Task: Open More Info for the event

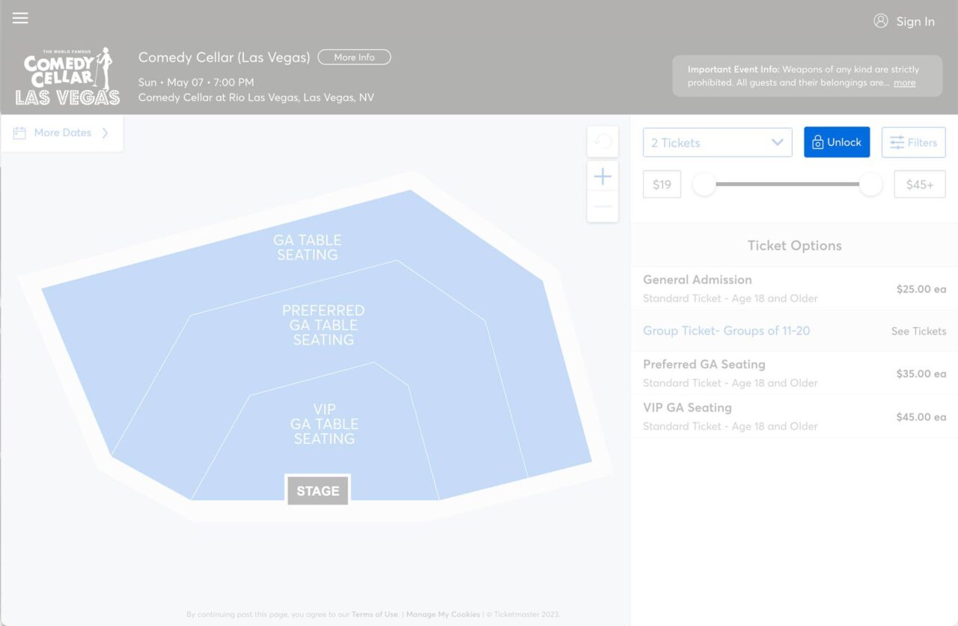Action: pos(353,57)
